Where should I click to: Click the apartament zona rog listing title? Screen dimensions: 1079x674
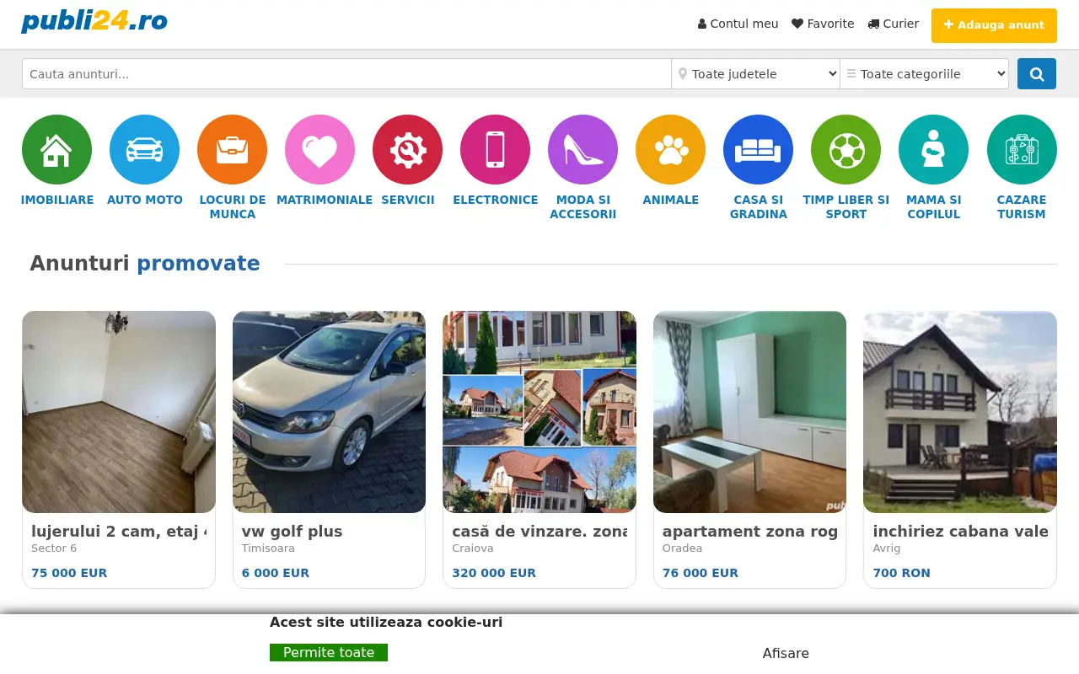(750, 532)
